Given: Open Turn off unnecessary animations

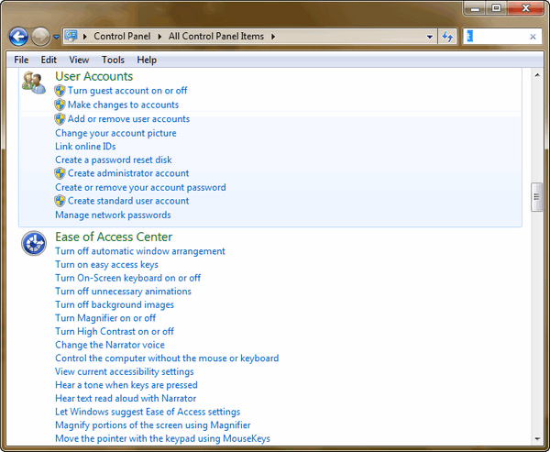Looking at the screenshot, I should tap(123, 292).
